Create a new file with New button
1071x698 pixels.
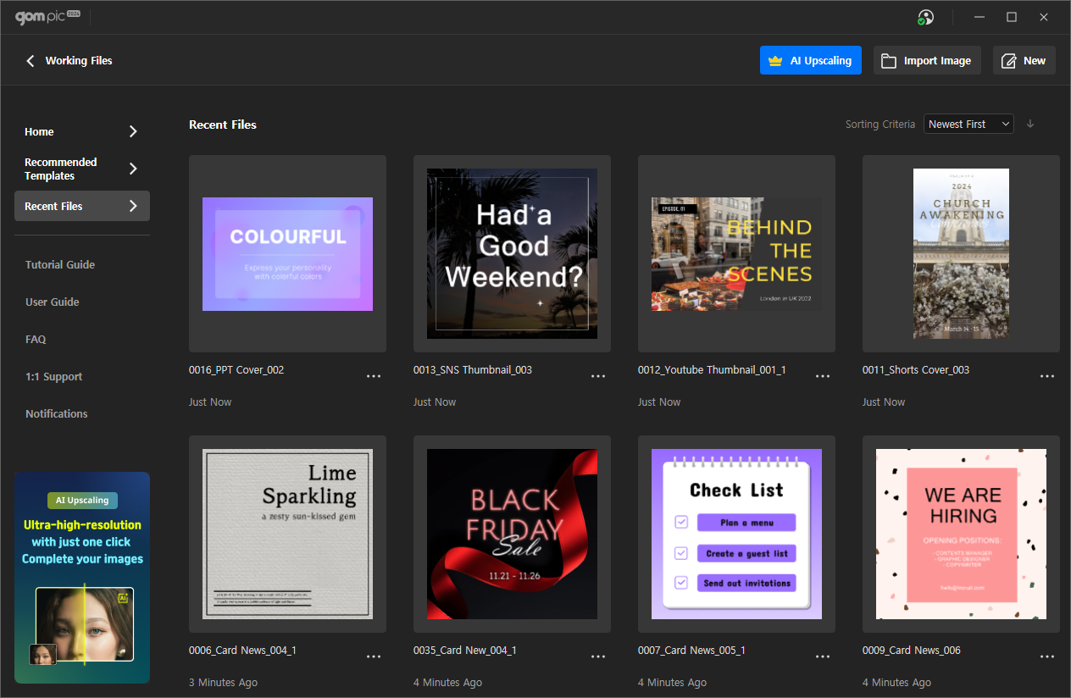(x=1024, y=61)
